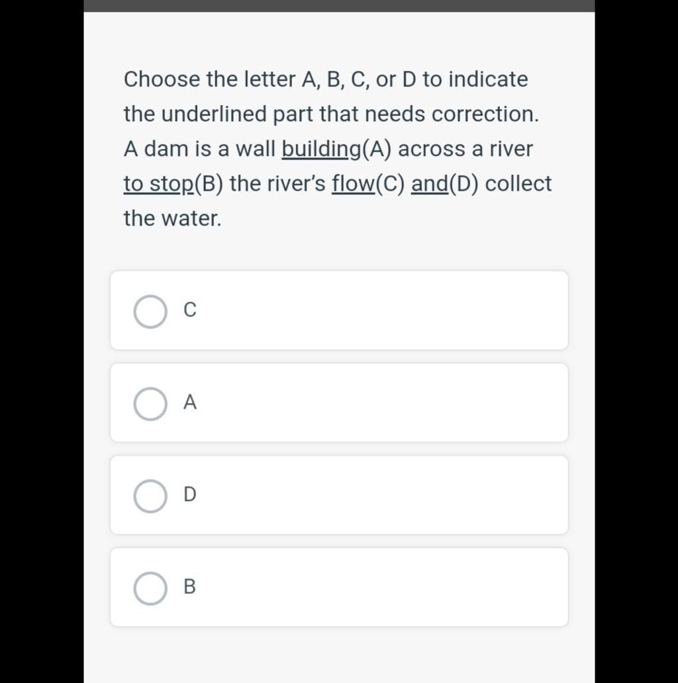678x683 pixels.
Task: Click the underlined word 'building'
Action: [320, 150]
